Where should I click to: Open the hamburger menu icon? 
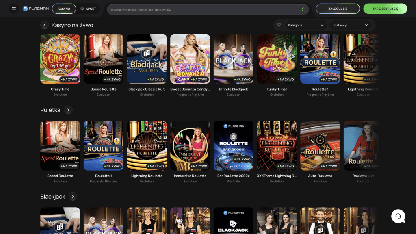(14, 9)
